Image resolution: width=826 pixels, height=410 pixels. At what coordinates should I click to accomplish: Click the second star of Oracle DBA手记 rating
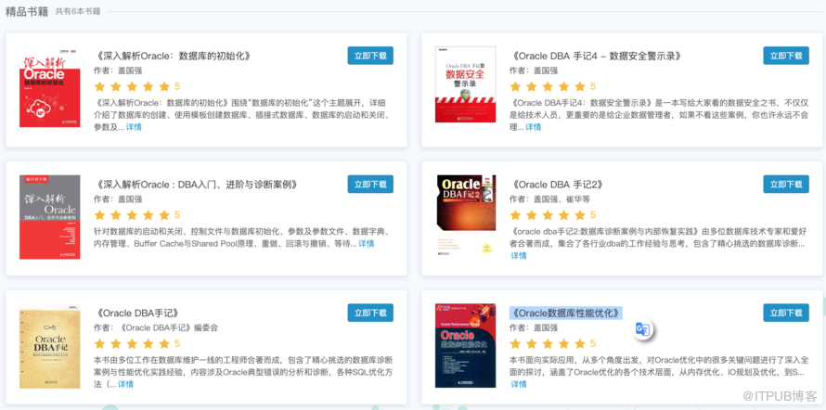(x=116, y=343)
